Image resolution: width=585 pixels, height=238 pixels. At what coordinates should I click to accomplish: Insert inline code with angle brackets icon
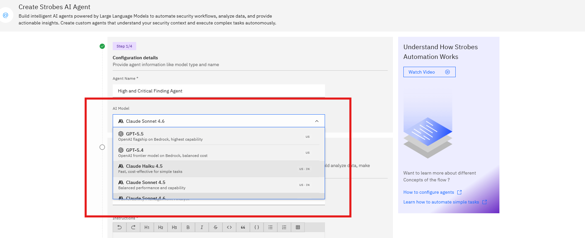point(229,227)
